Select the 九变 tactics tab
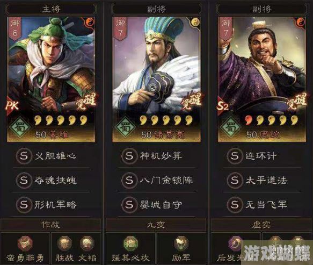Screen dimensions: 313x265 click(x=156, y=225)
